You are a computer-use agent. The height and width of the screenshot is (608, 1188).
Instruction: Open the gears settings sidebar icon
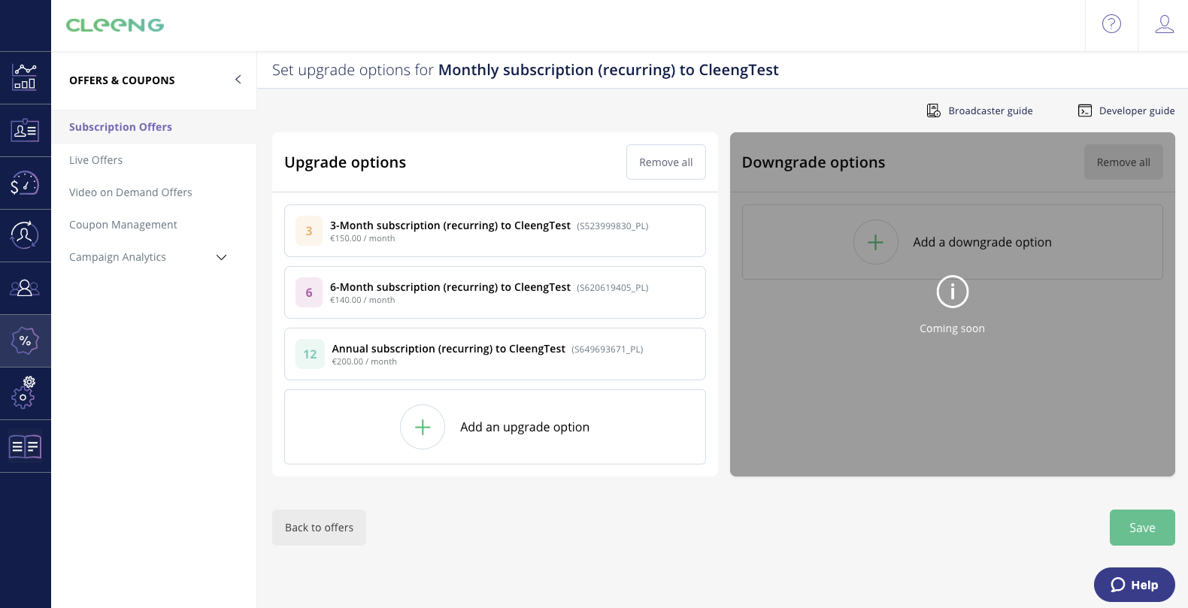click(25, 393)
